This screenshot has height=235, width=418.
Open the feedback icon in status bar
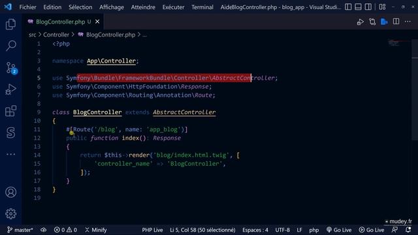(x=394, y=230)
